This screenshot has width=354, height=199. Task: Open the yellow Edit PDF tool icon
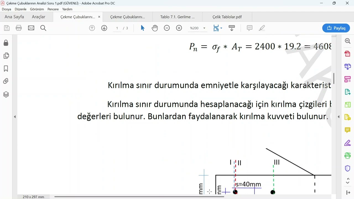click(x=348, y=117)
